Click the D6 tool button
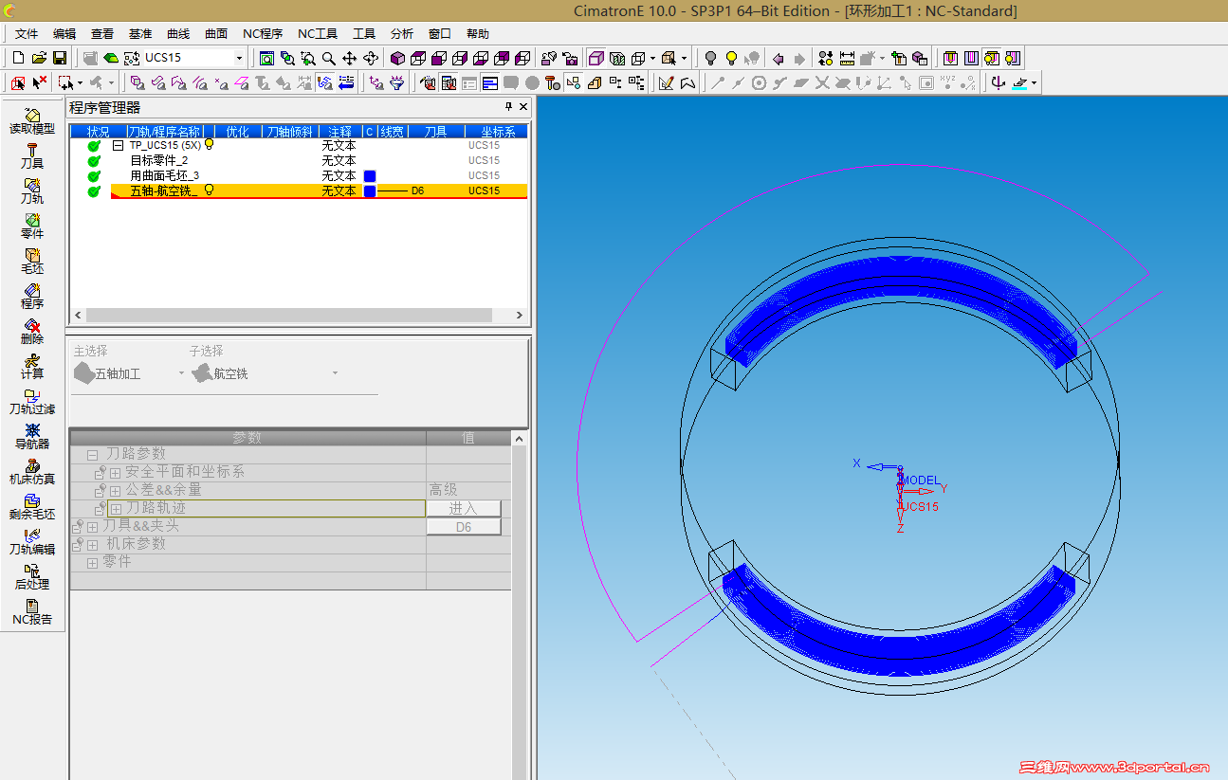Viewport: 1228px width, 780px height. click(463, 527)
